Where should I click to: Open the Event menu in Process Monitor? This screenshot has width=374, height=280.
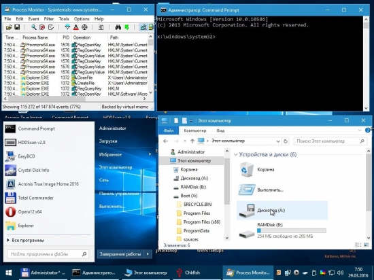point(33,19)
